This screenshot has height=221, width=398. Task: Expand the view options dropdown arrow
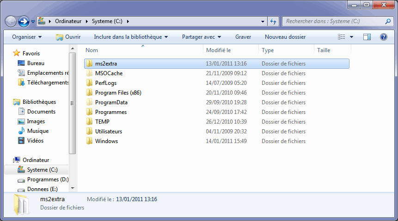point(351,37)
